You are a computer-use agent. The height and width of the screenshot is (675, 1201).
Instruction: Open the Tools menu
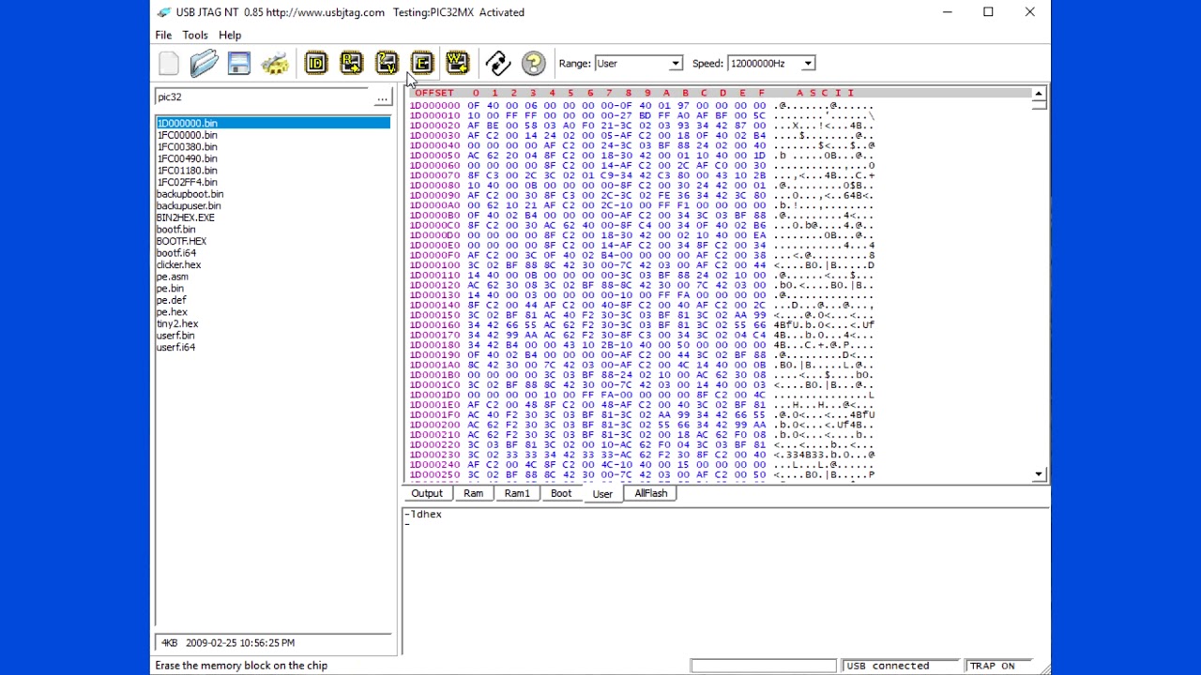pyautogui.click(x=195, y=36)
